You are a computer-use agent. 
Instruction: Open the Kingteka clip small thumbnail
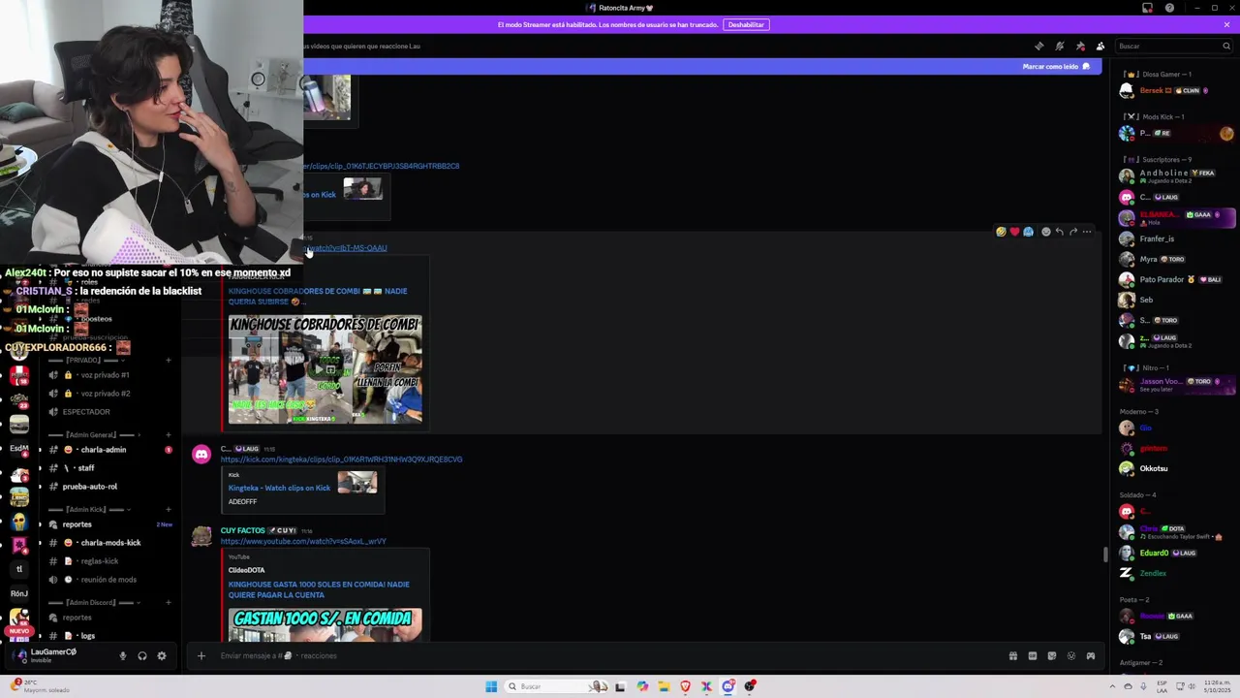coord(356,482)
